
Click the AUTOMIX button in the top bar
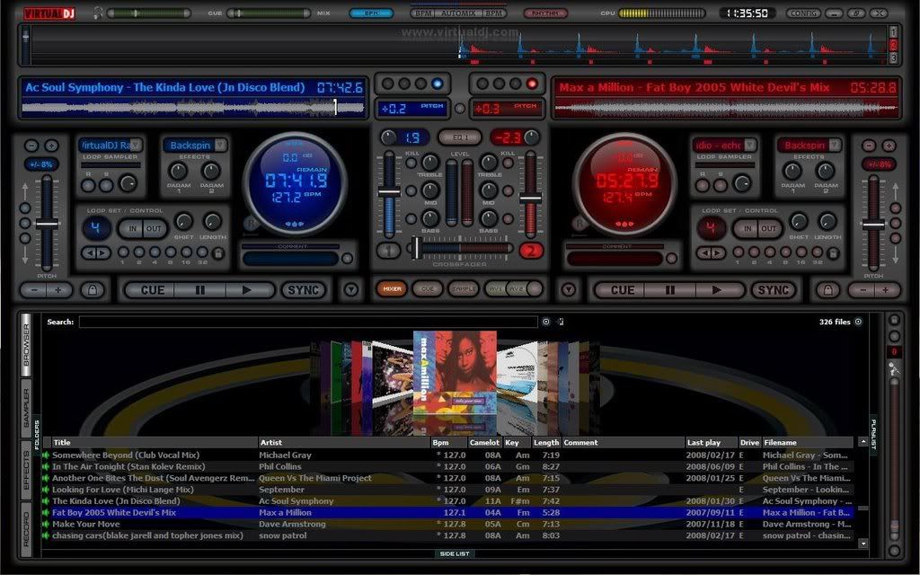[x=459, y=13]
